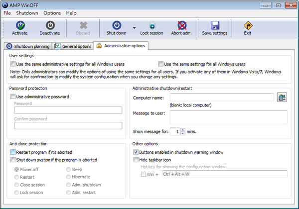This screenshot has height=209, width=299.
Task: Select the Power off radio button
Action: pyautogui.click(x=16, y=169)
